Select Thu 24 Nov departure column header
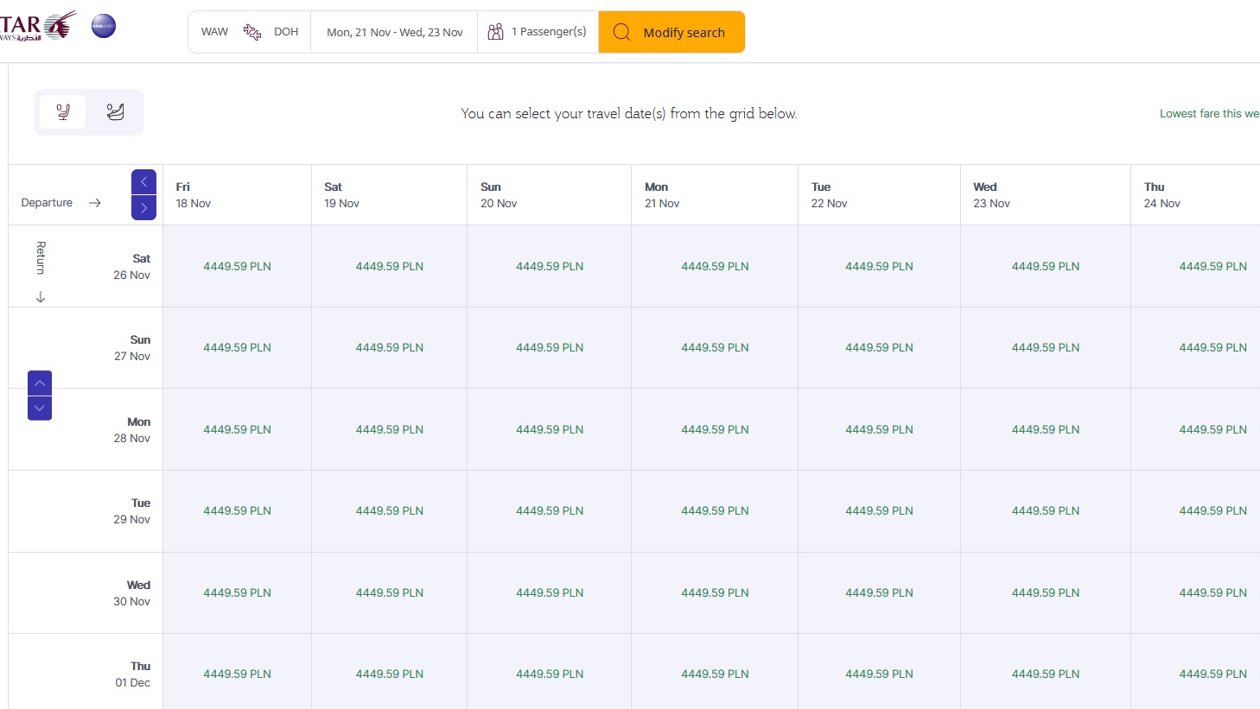Viewport: 1260px width, 709px height. (x=1195, y=195)
